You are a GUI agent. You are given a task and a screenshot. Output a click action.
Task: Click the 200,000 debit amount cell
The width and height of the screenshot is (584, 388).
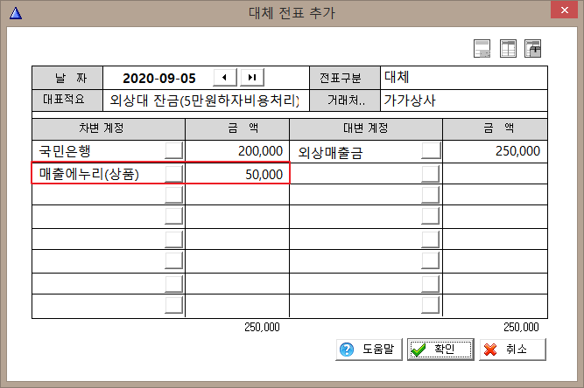[237, 151]
